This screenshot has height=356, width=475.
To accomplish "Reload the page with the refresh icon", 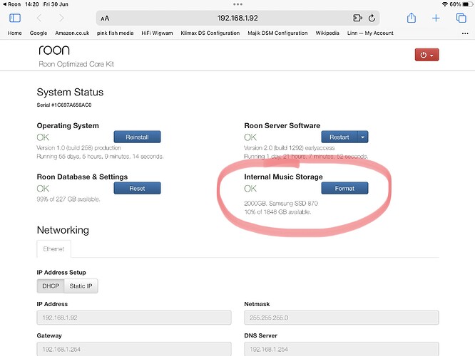I will pyautogui.click(x=372, y=18).
